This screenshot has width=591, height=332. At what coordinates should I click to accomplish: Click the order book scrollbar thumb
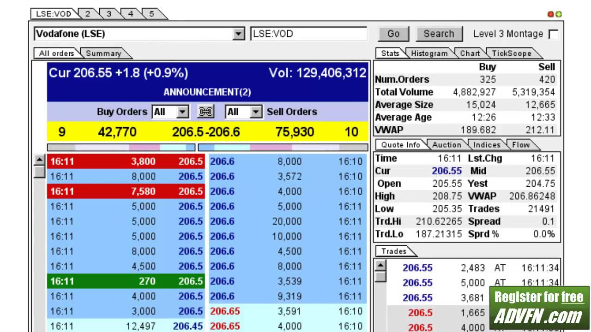click(x=40, y=172)
